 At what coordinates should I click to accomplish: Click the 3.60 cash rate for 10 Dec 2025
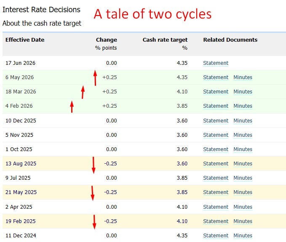coord(182,121)
